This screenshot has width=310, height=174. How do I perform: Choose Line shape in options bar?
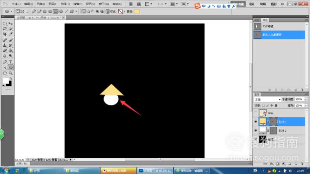[x=66, y=11]
